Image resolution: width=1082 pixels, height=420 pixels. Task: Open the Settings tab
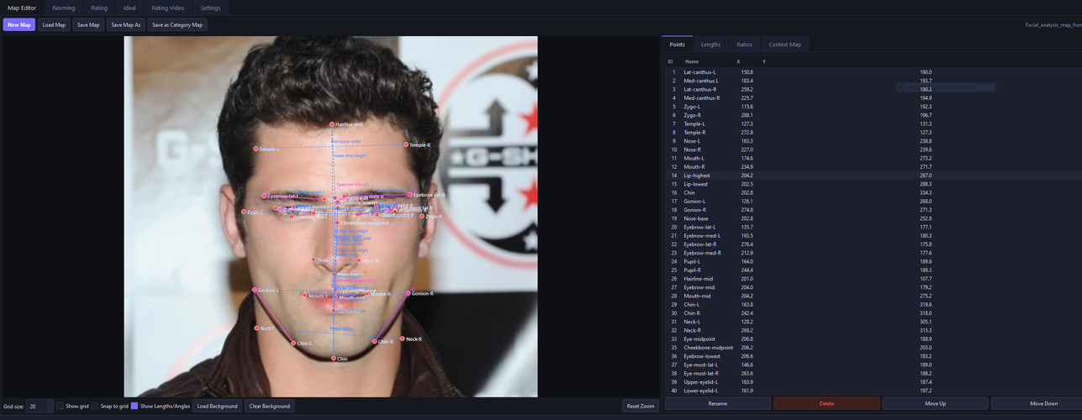(x=210, y=8)
